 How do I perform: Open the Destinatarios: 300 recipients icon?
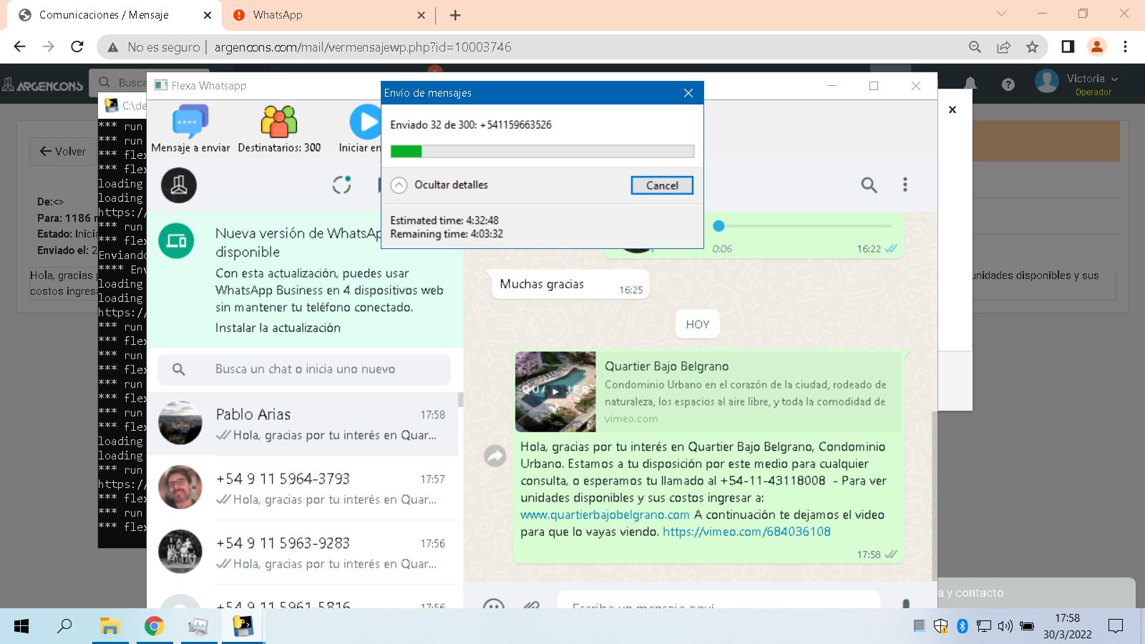pos(279,129)
